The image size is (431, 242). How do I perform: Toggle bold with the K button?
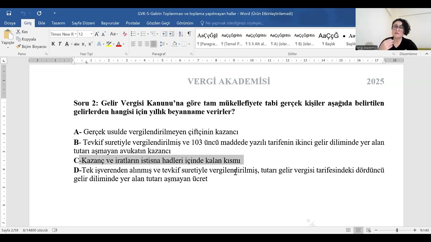[53, 44]
